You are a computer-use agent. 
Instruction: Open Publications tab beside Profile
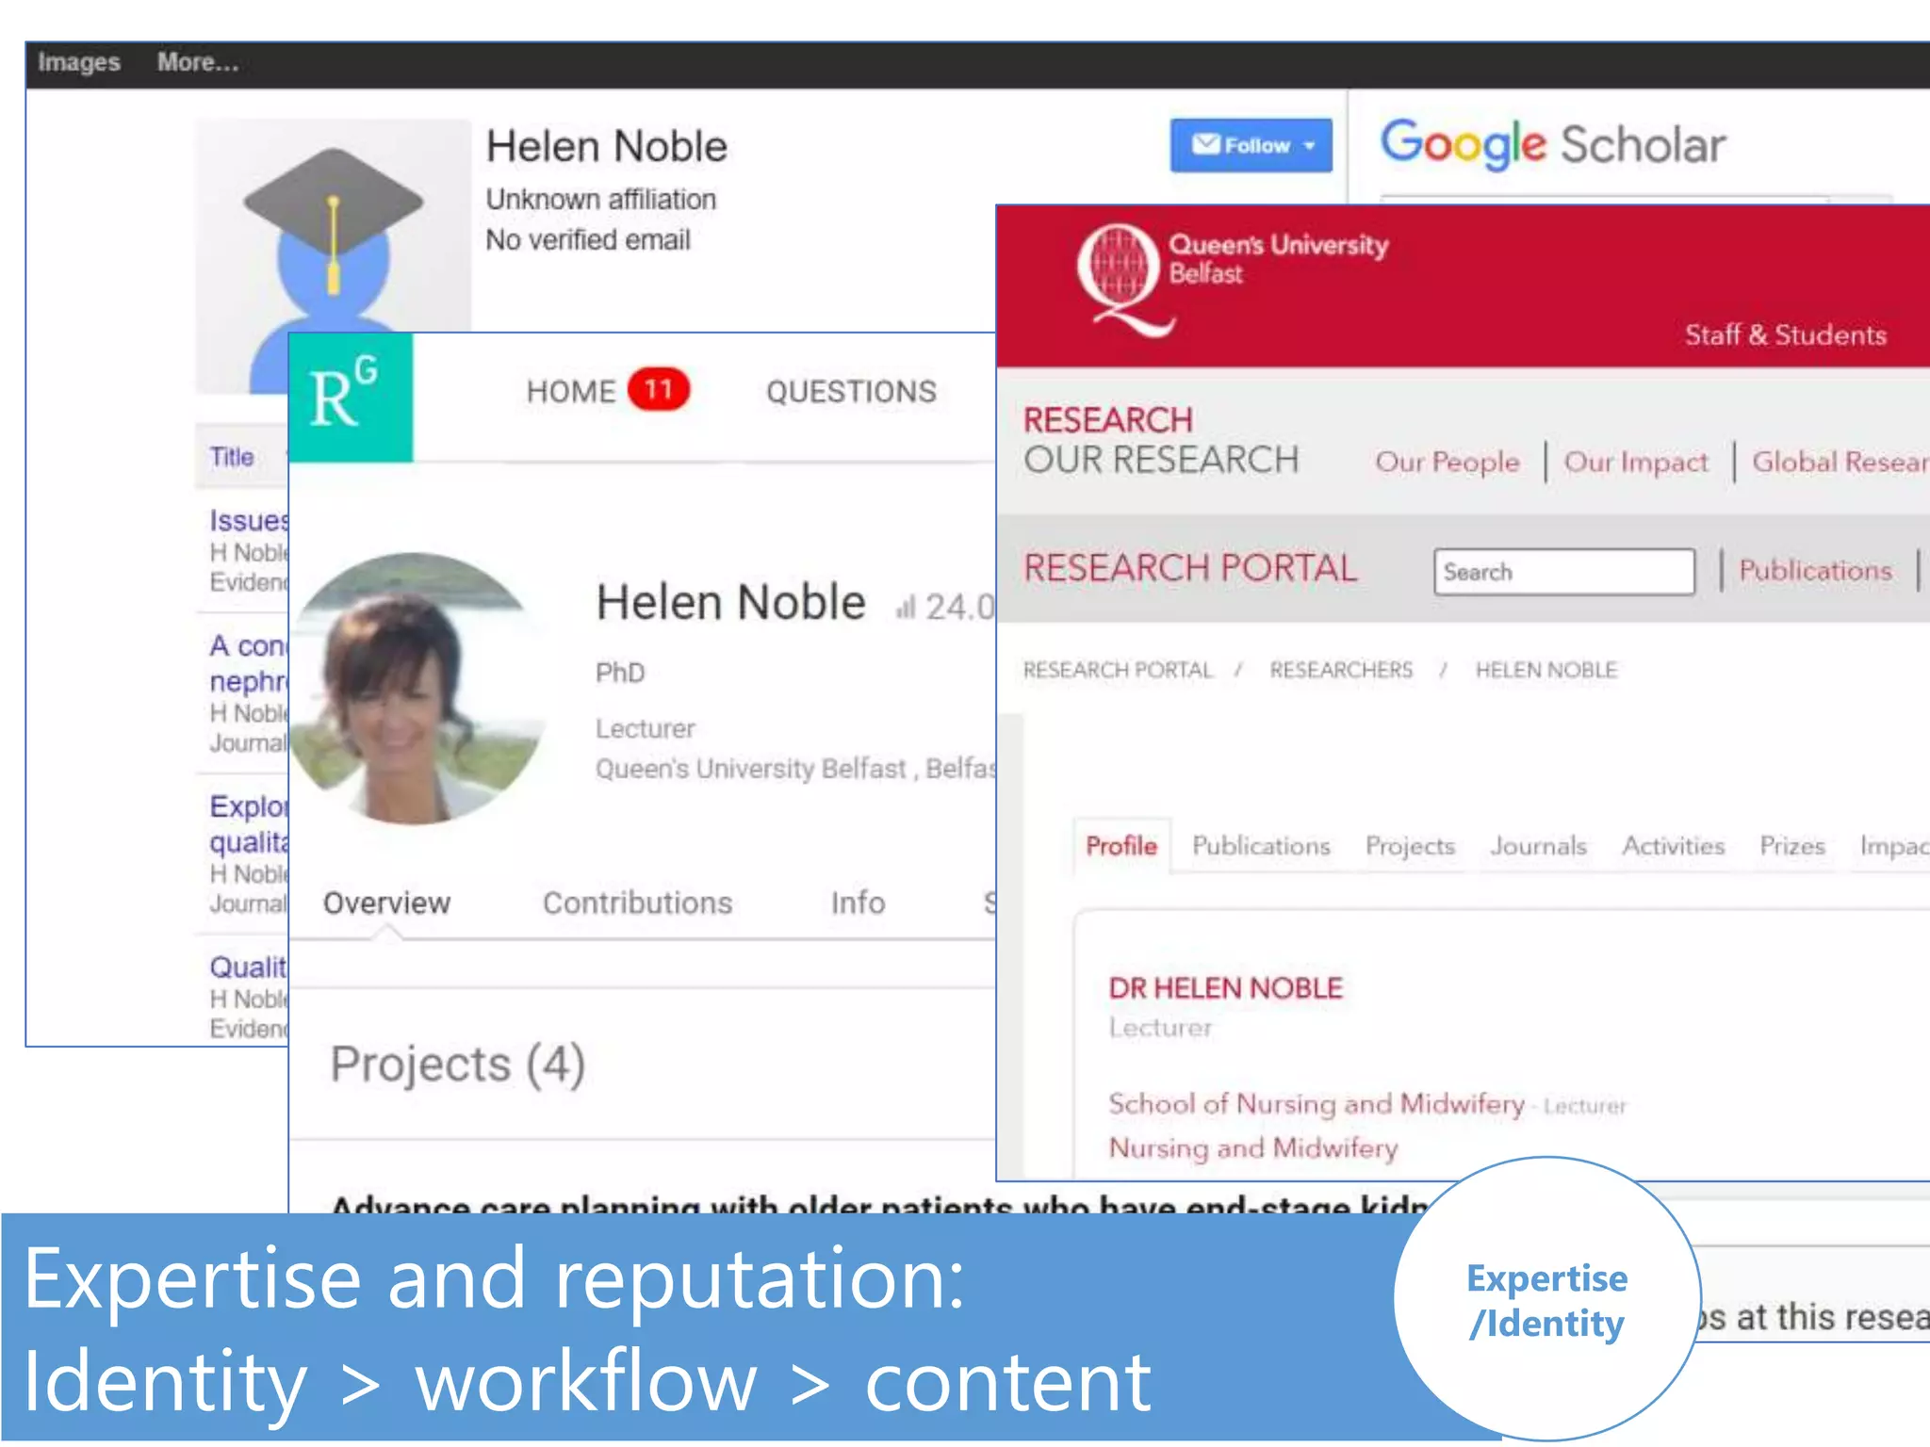coord(1261,846)
